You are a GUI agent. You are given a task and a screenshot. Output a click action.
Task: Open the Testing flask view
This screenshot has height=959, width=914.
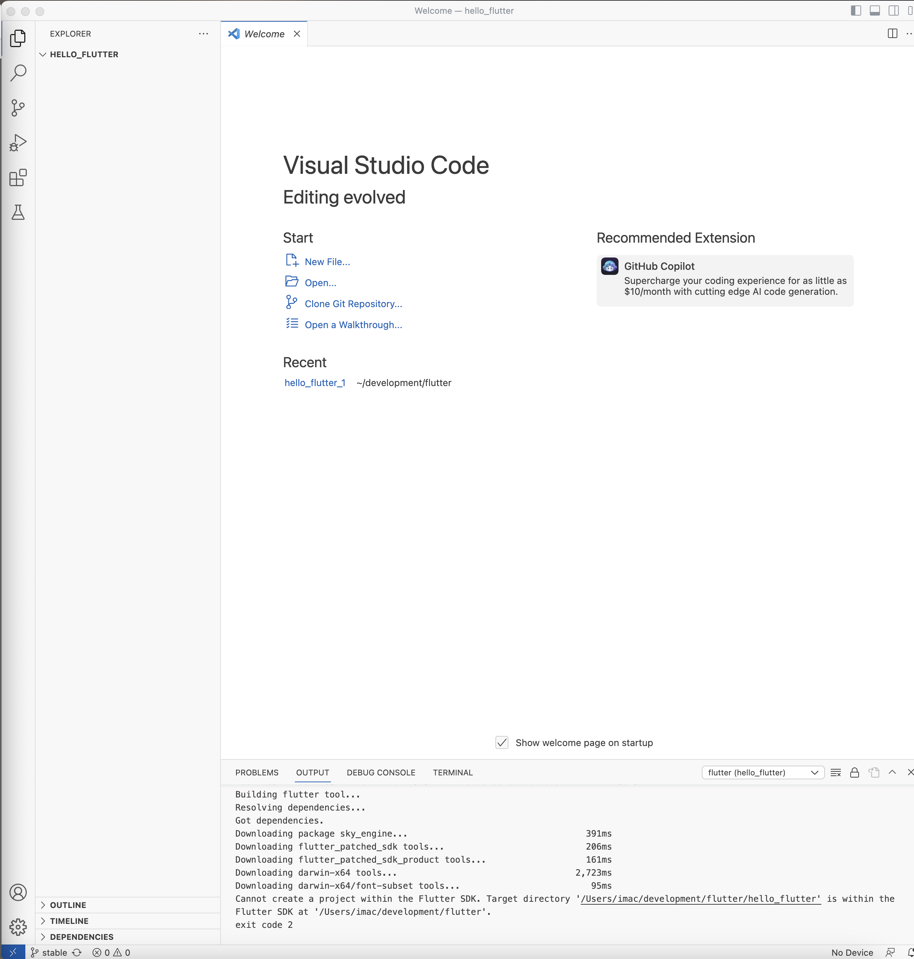coord(18,213)
